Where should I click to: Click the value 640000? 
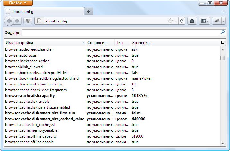pos(138,119)
